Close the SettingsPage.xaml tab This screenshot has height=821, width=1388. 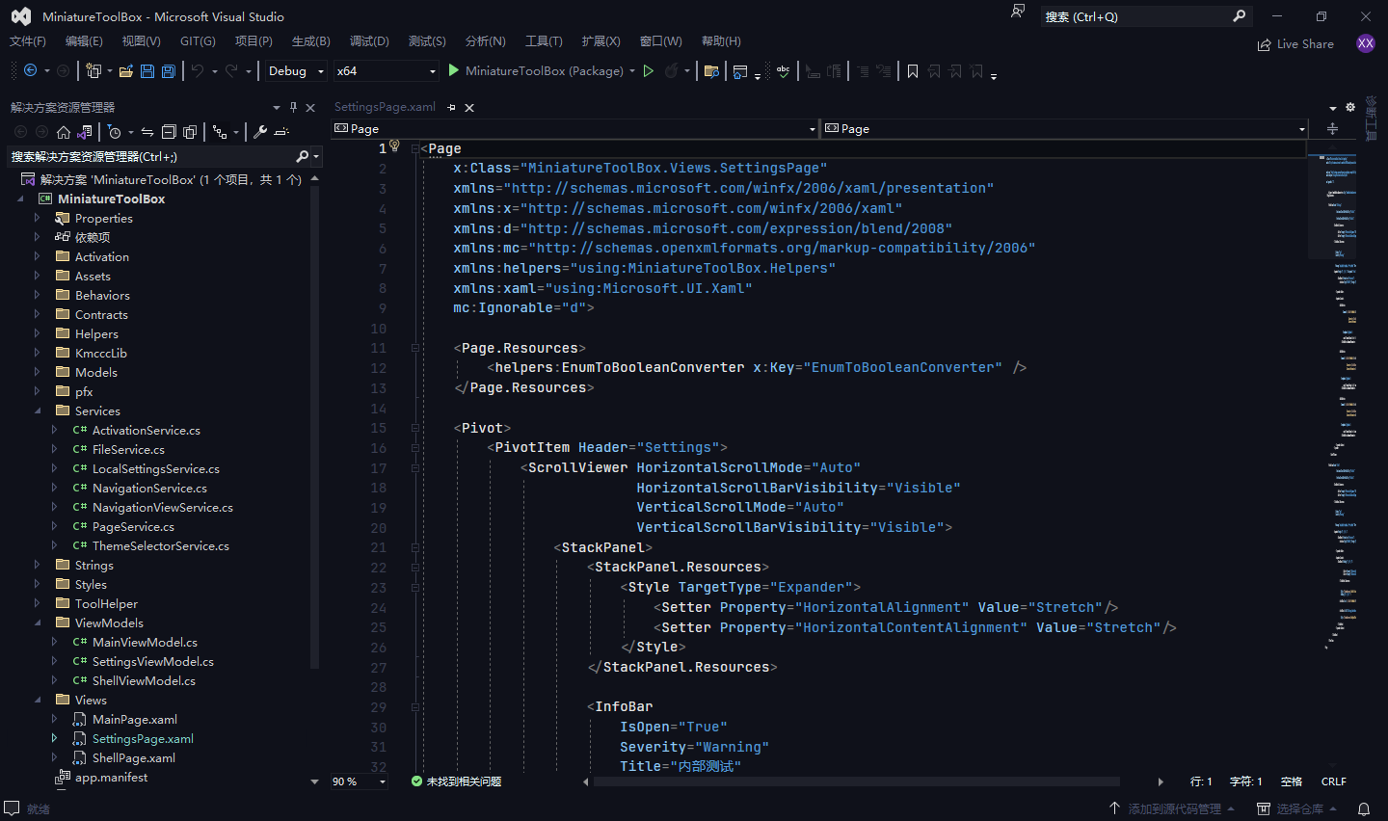(x=469, y=108)
